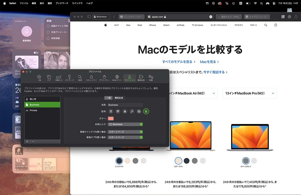Choose the document profile symbol
Screen dimensions: 301x195
click(x=146, y=111)
